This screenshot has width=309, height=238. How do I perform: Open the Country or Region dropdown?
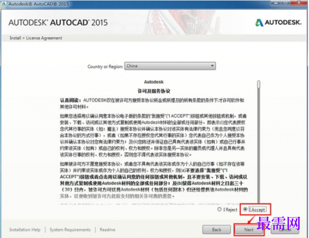coord(170,66)
